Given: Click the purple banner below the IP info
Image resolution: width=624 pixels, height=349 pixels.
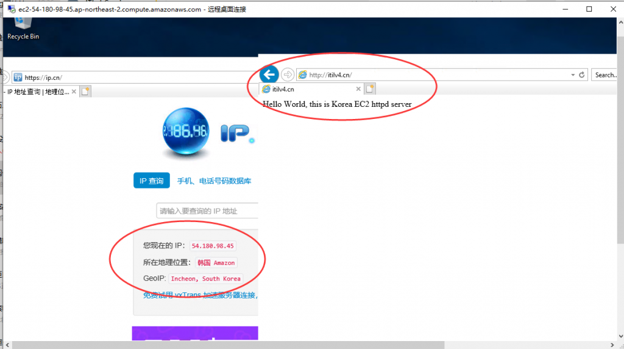Looking at the screenshot, I should tap(195, 334).
